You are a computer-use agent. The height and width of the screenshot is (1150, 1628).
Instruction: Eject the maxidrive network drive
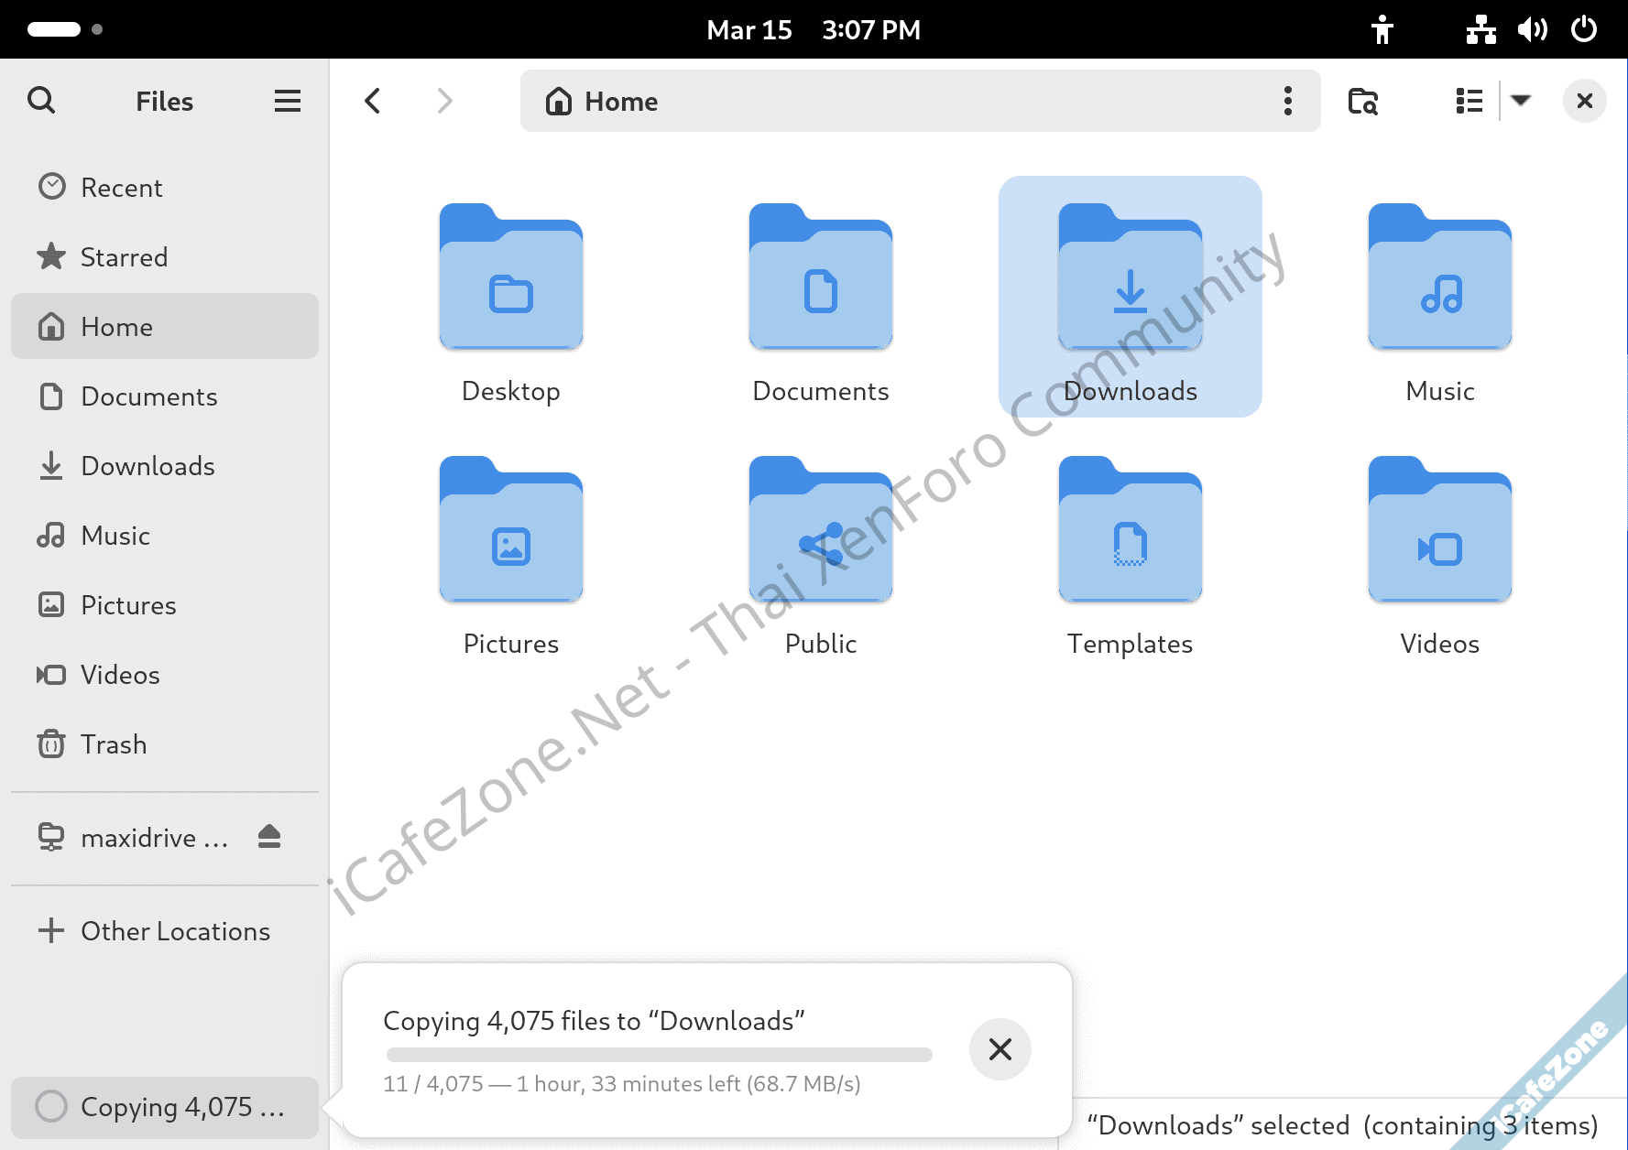(269, 837)
